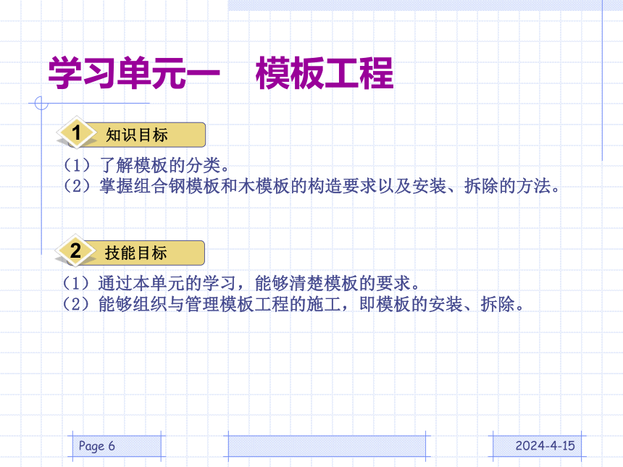Click the diamond icon numbered 1

[77, 132]
